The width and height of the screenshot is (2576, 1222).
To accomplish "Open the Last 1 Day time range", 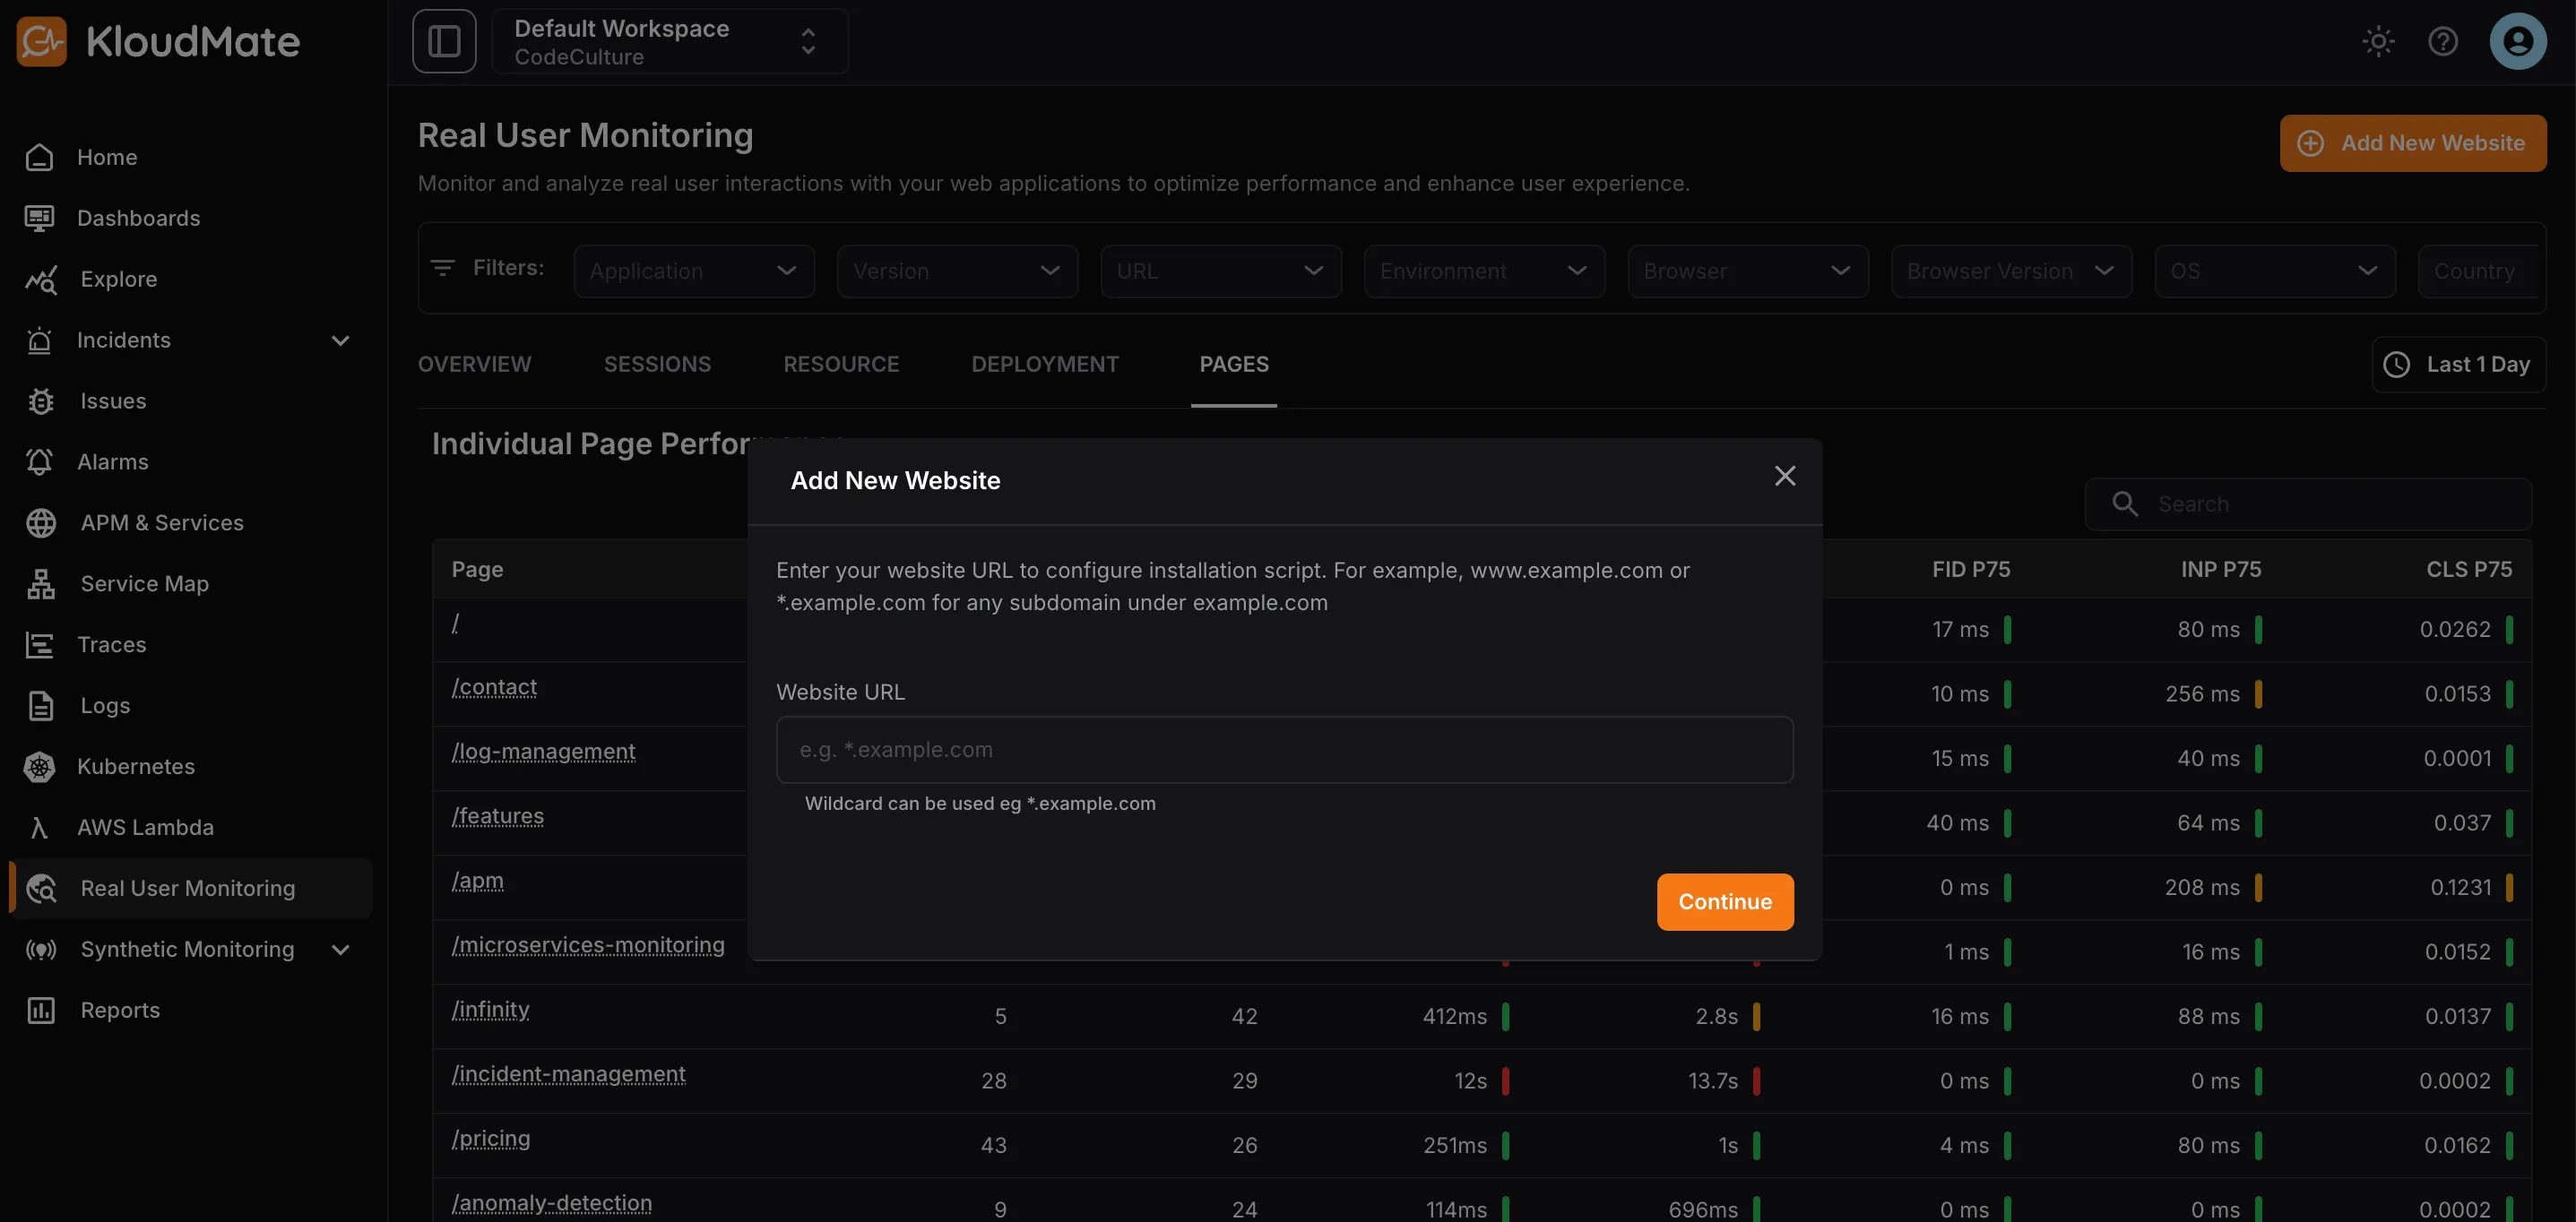I will pyautogui.click(x=2458, y=365).
